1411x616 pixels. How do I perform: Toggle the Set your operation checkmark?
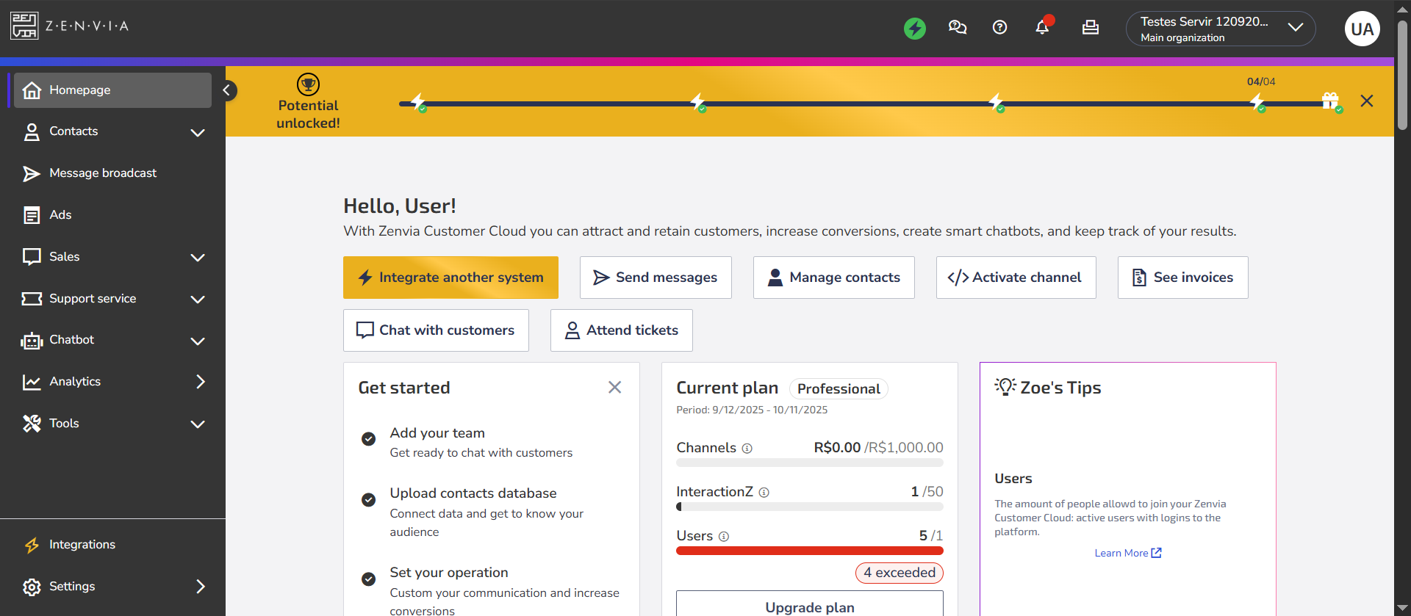pos(369,579)
